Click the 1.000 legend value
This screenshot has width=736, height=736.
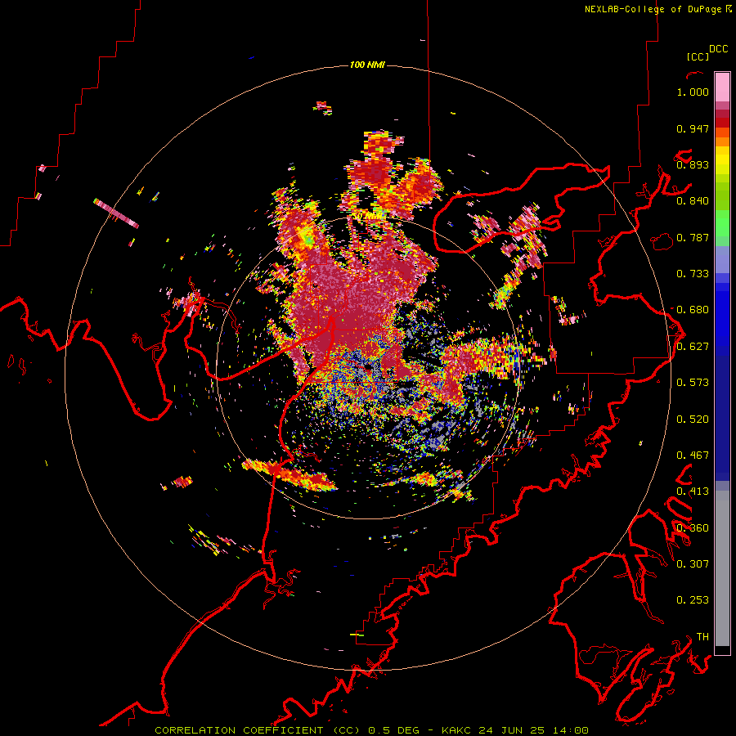(693, 92)
